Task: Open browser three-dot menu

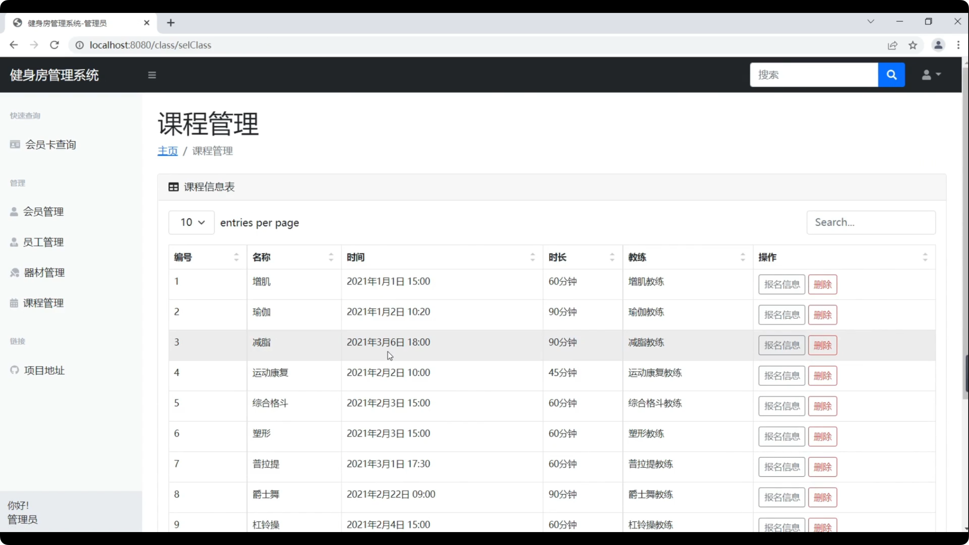Action: click(958, 45)
